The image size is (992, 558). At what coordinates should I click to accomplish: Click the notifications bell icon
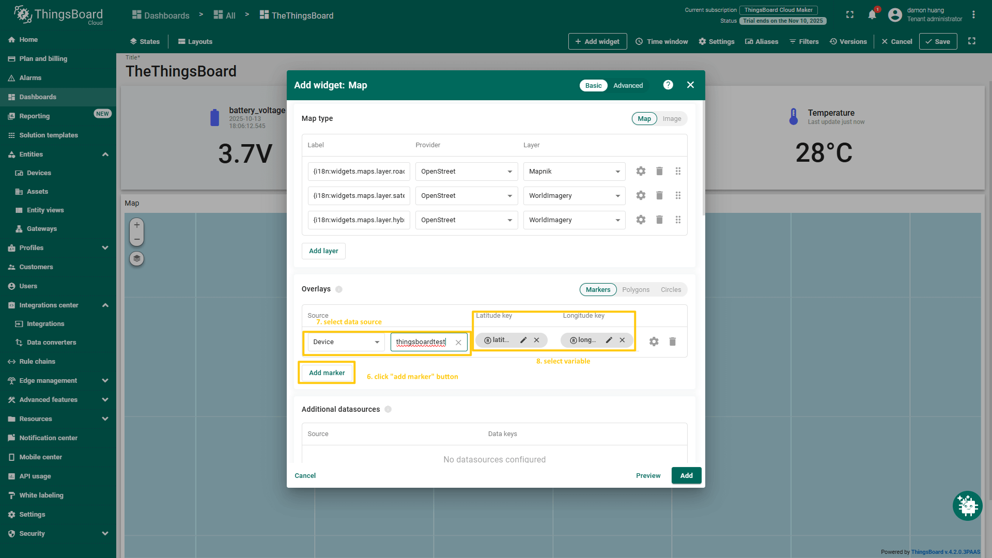pyautogui.click(x=872, y=14)
